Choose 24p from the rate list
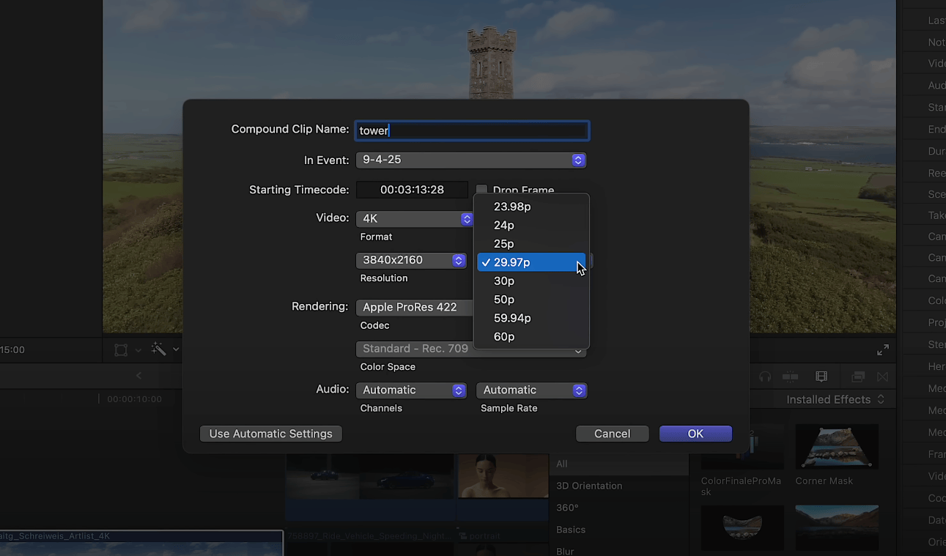The height and width of the screenshot is (556, 946). 531,225
